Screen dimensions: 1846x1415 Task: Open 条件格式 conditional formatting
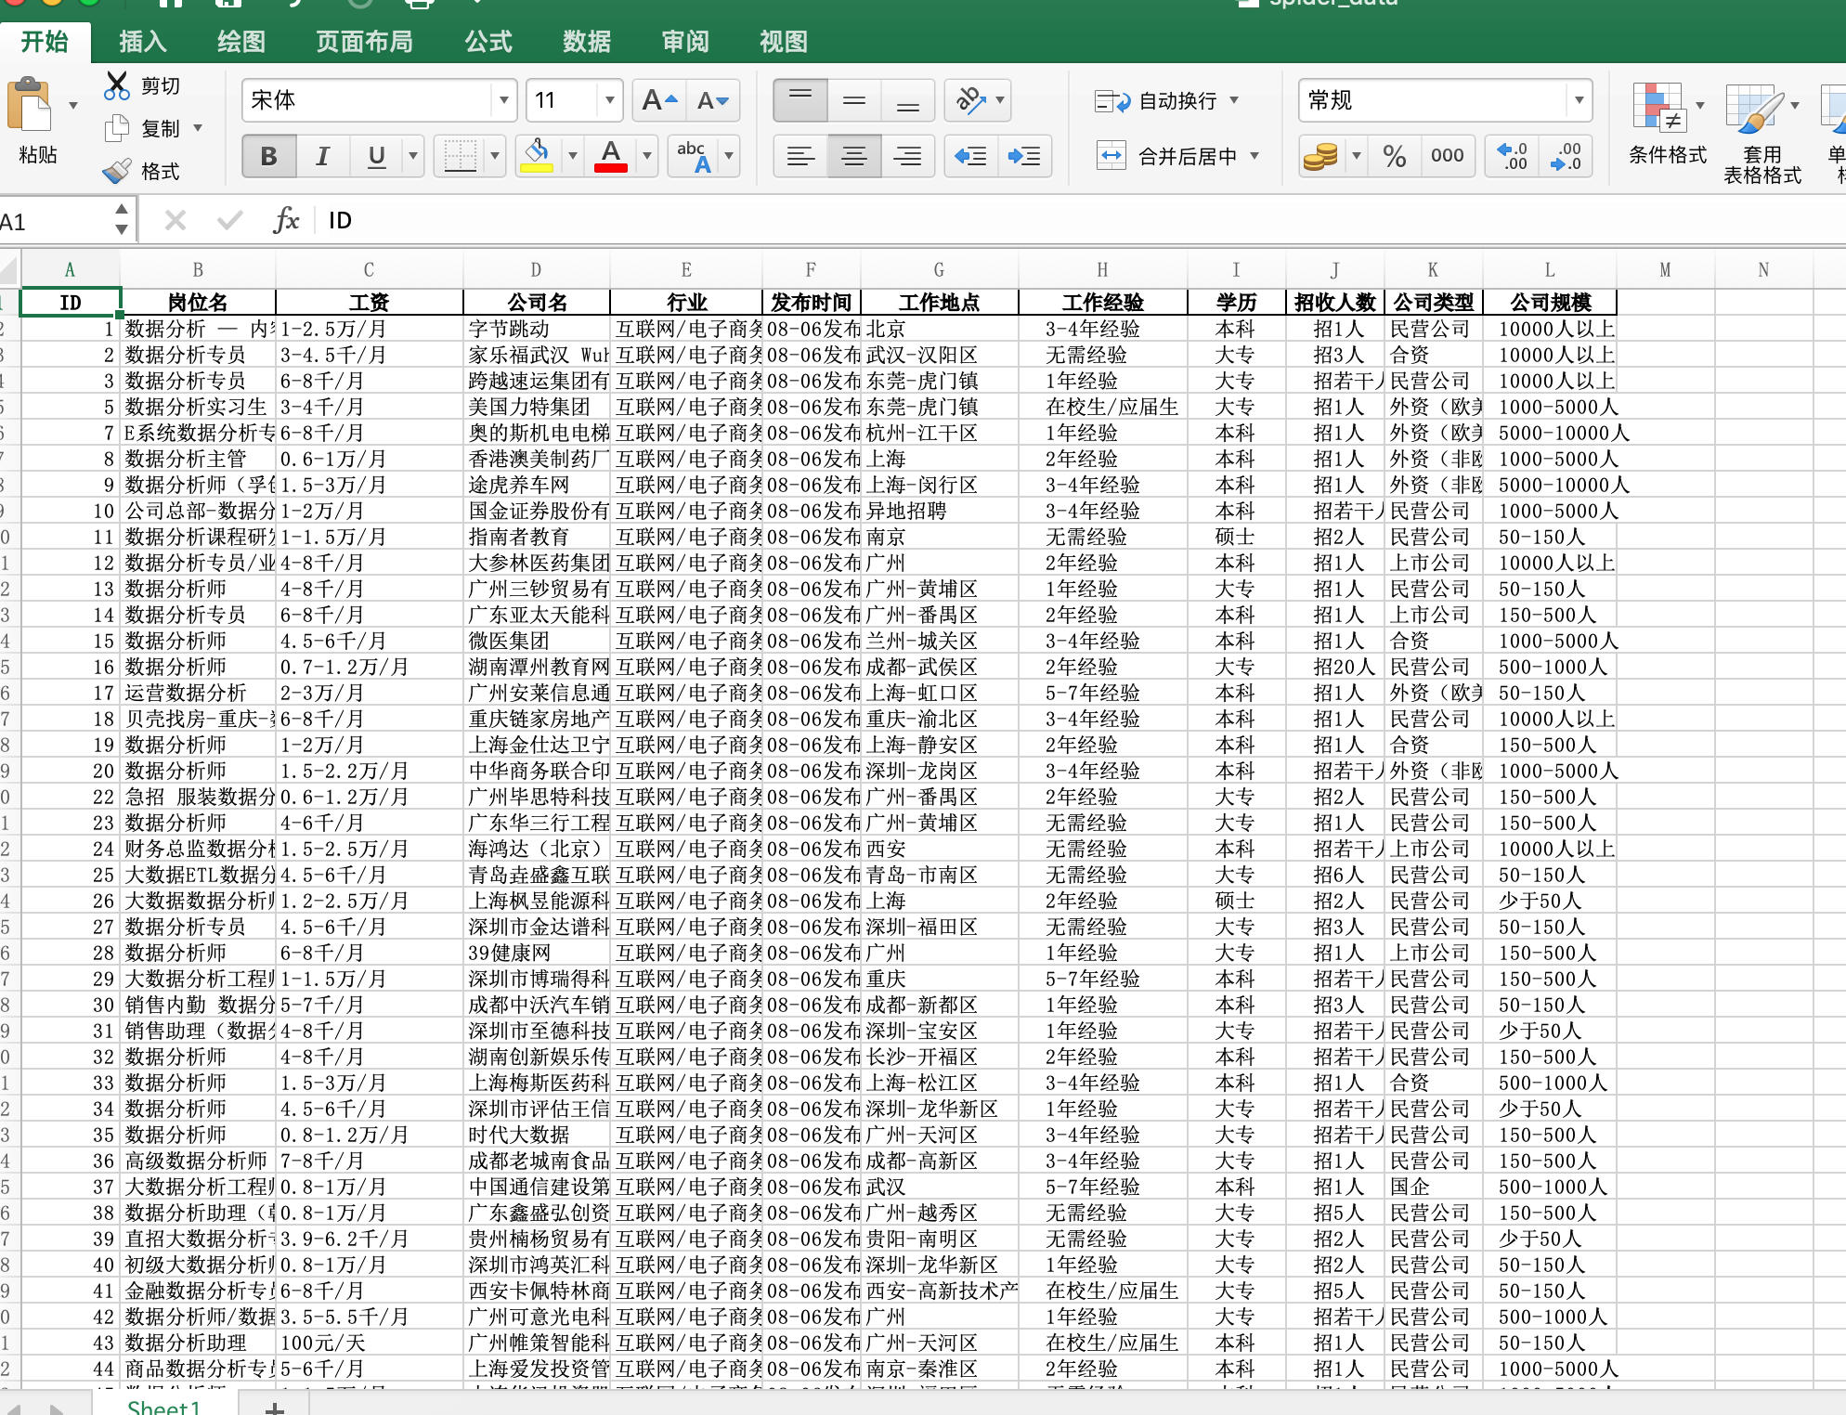tap(1664, 130)
